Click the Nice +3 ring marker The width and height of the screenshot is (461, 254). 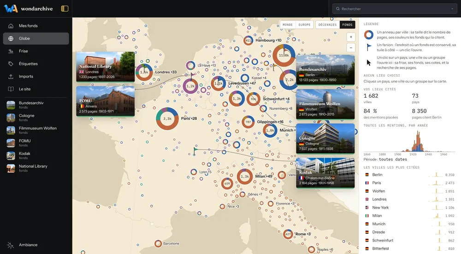pos(223,207)
